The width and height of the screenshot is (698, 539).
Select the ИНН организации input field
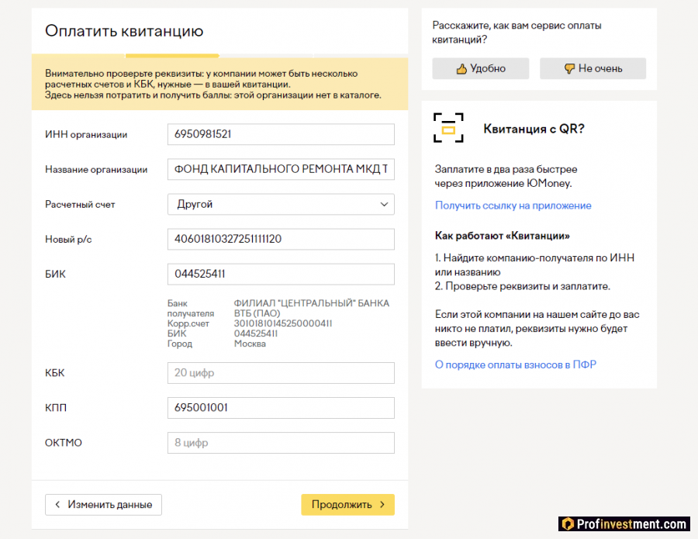point(281,134)
